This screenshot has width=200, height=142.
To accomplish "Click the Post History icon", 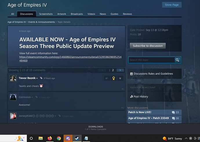I will tap(131, 97).
